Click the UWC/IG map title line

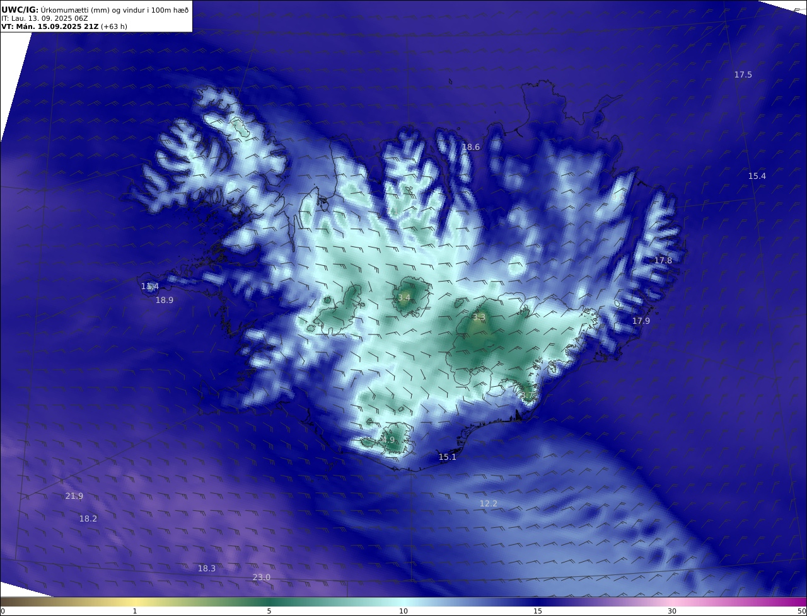[x=95, y=9]
